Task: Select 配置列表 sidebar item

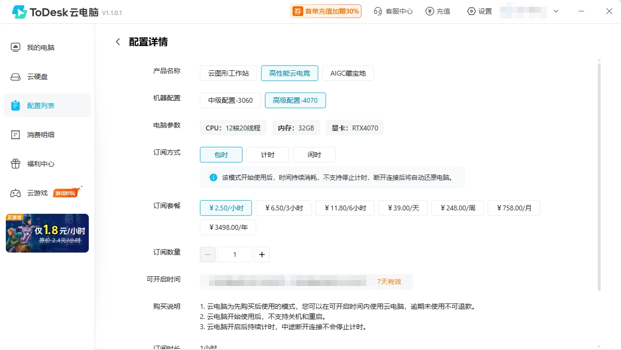Action: pos(47,105)
